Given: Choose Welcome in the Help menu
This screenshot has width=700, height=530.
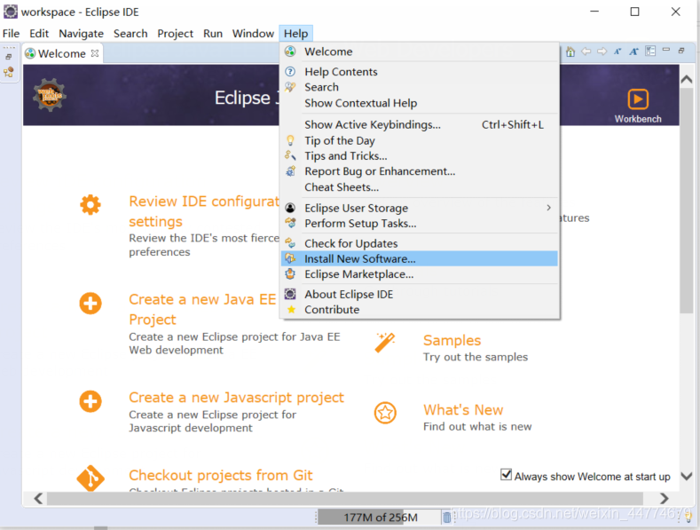Looking at the screenshot, I should pyautogui.click(x=420, y=51).
